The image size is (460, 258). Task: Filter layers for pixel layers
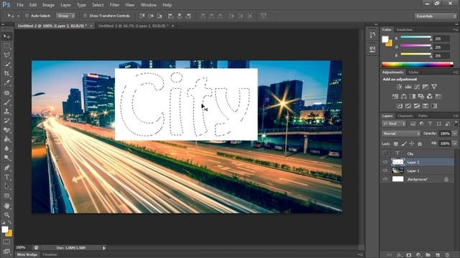click(413, 124)
